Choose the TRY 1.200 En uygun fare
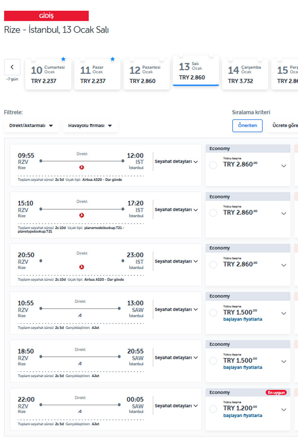 point(213,409)
